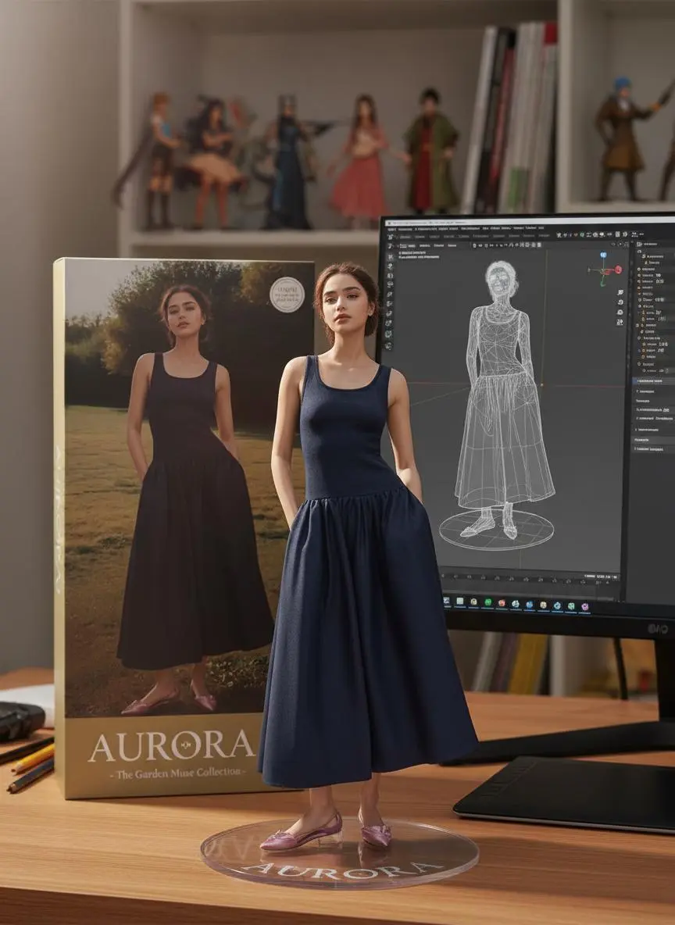
Task: Click the red X axis on the navigation gizmo
Action: coord(618,270)
